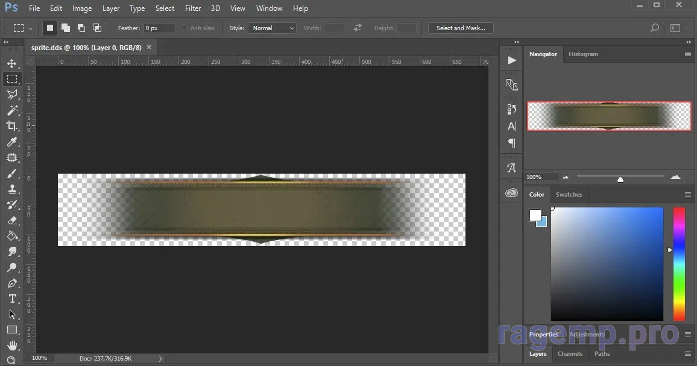Select the Crop tool
697x366 pixels.
tap(11, 126)
